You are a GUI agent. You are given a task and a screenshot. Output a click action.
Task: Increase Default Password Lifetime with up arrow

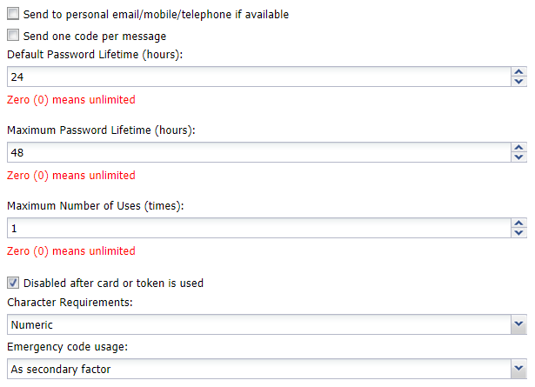[x=519, y=72]
